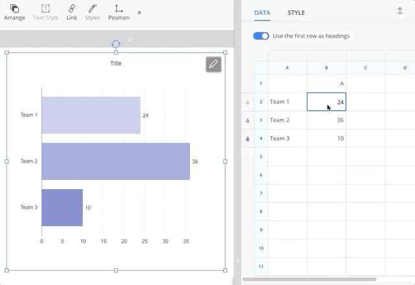Click the rotate handle above the chart

point(115,44)
